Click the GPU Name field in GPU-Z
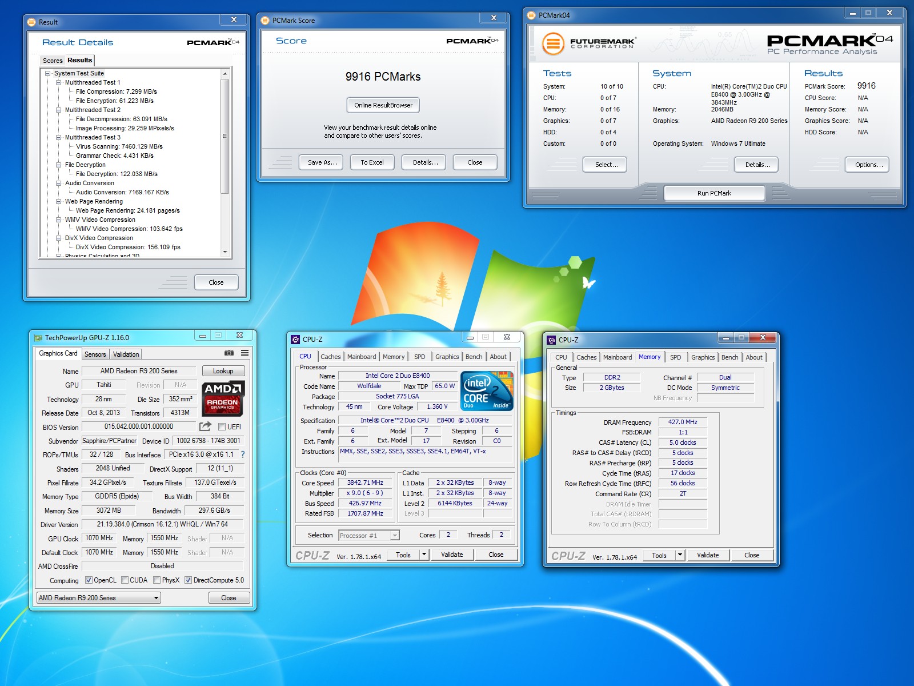Viewport: 914px width, 686px height. click(139, 371)
